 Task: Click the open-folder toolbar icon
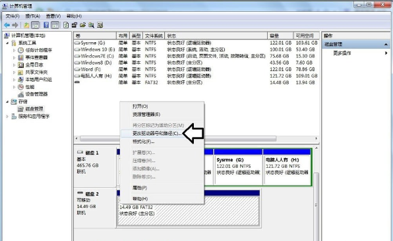coord(82,25)
